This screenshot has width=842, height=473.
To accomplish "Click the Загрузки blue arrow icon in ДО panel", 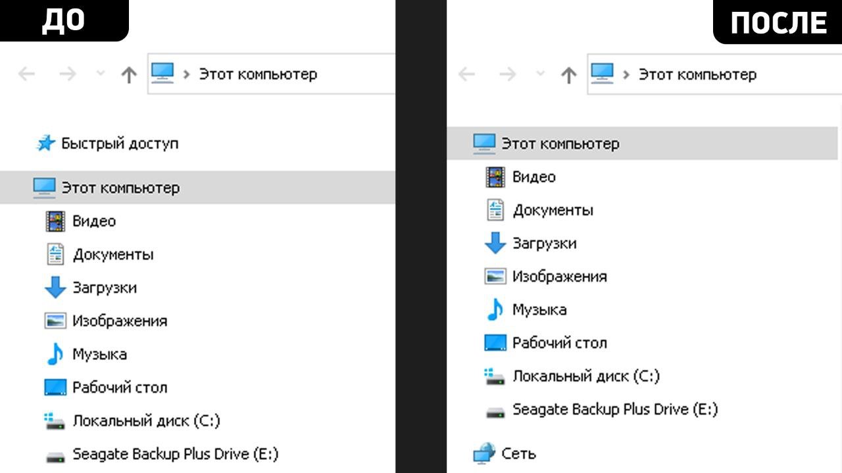I will (55, 287).
